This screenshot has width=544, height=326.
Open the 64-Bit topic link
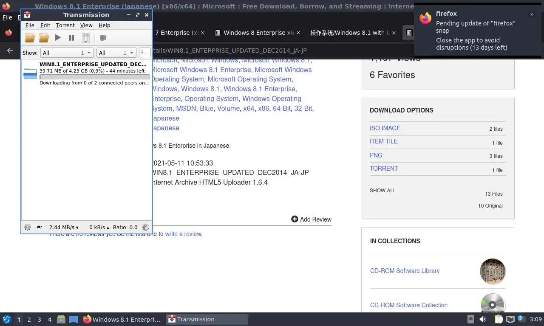(282, 108)
